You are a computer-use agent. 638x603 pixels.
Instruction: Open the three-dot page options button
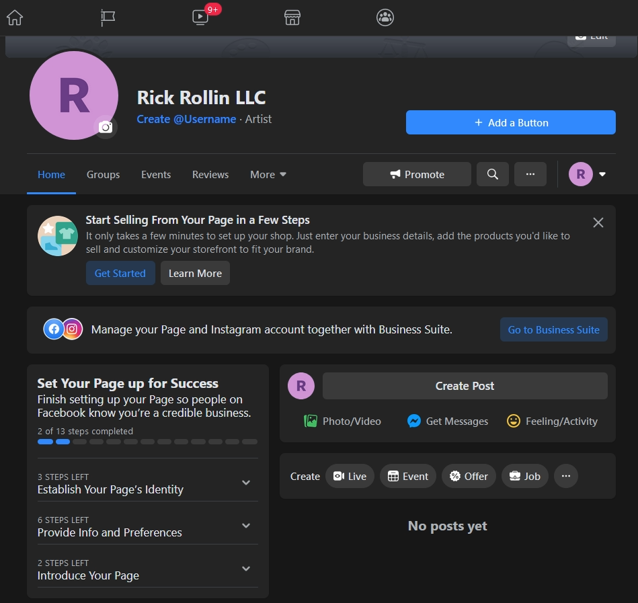point(530,174)
